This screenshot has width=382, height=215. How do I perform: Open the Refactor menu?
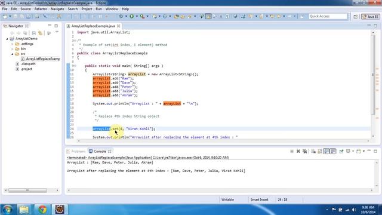[41, 9]
